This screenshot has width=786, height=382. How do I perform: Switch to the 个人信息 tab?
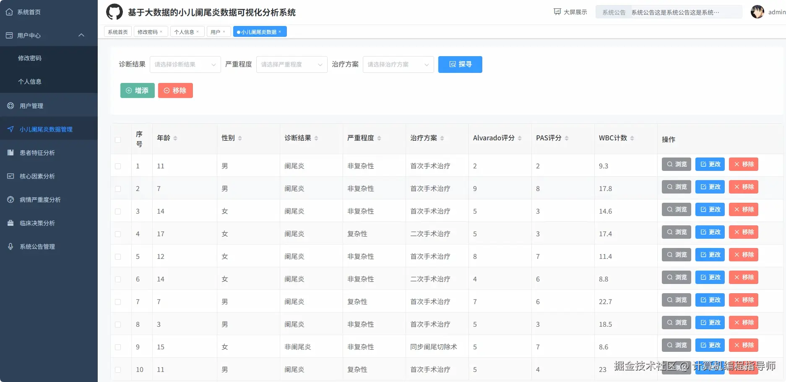pyautogui.click(x=185, y=31)
